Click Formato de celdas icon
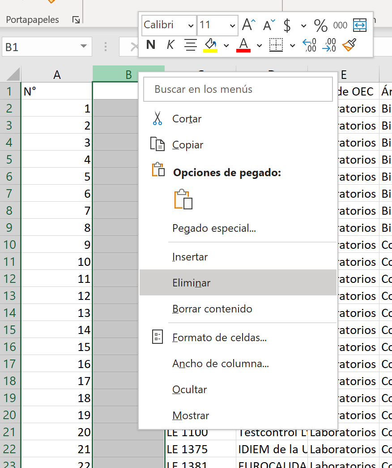The image size is (392, 468). coord(157,337)
